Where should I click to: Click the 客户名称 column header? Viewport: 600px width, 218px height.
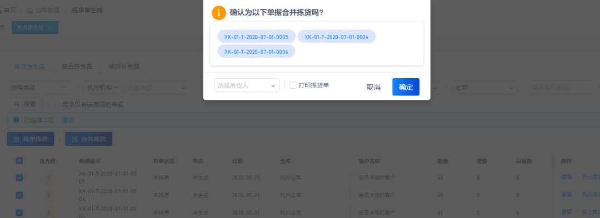(x=369, y=161)
